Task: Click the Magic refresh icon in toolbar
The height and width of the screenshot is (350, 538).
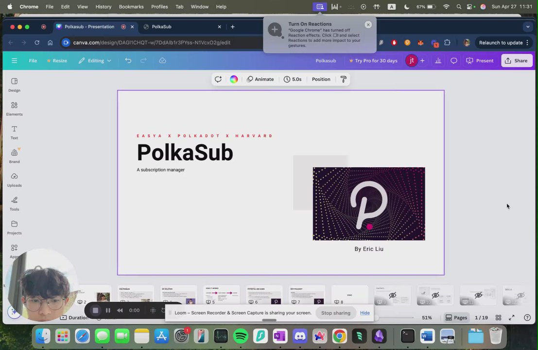Action: [218, 79]
